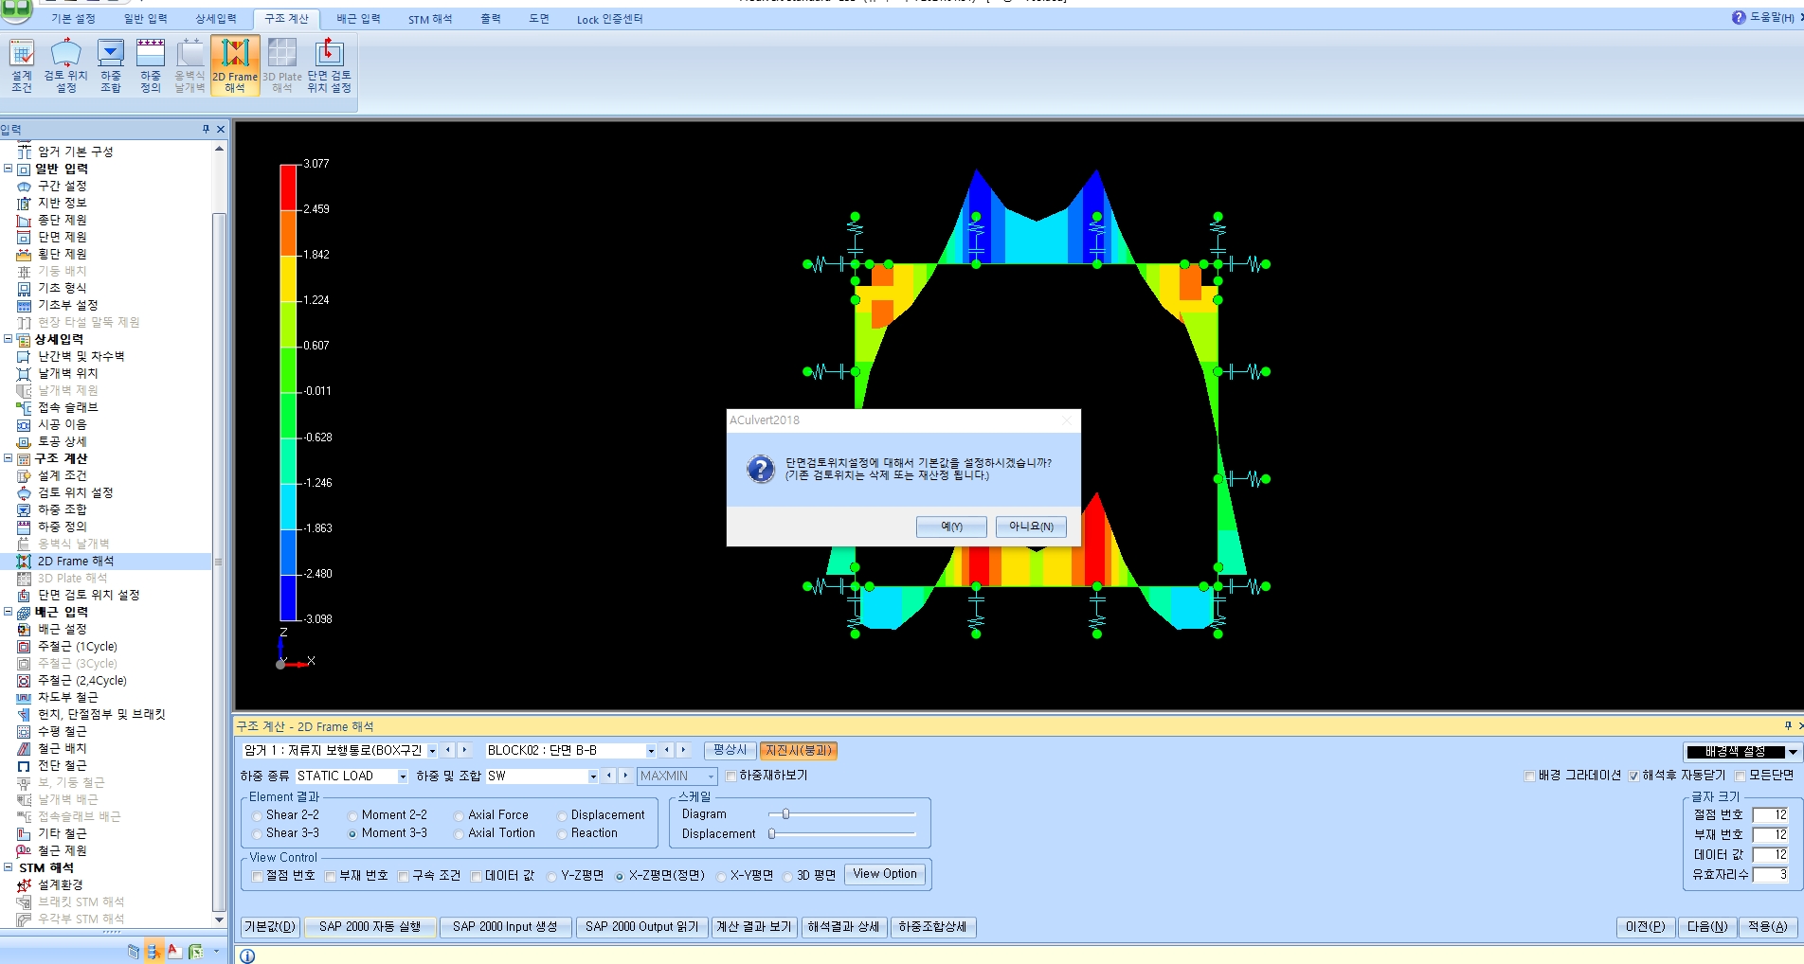
Task: Click the 절점 번호 font size field
Action: click(x=1770, y=814)
